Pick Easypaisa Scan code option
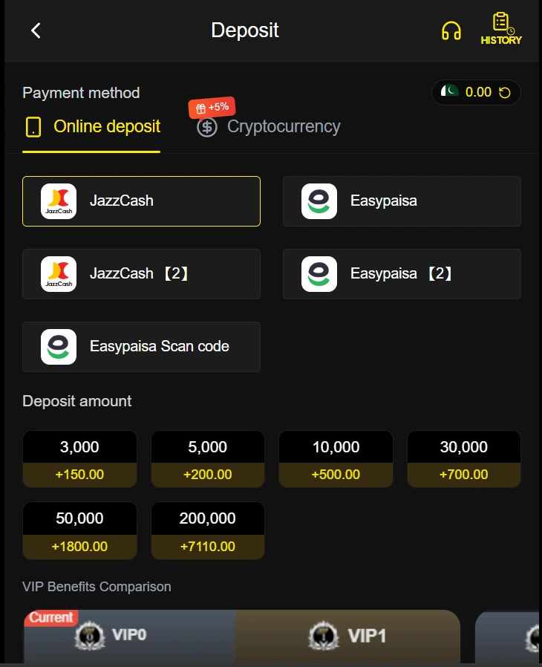The width and height of the screenshot is (542, 667). [x=141, y=347]
